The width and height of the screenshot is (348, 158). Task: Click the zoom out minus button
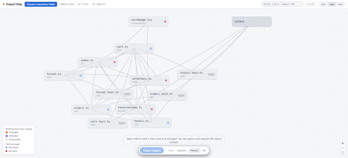pyautogui.click(x=343, y=148)
